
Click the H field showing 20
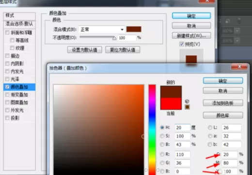point(182,128)
